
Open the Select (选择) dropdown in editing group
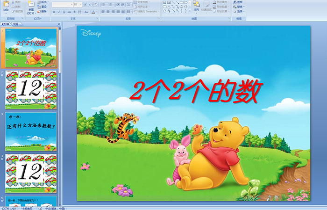pos(240,11)
